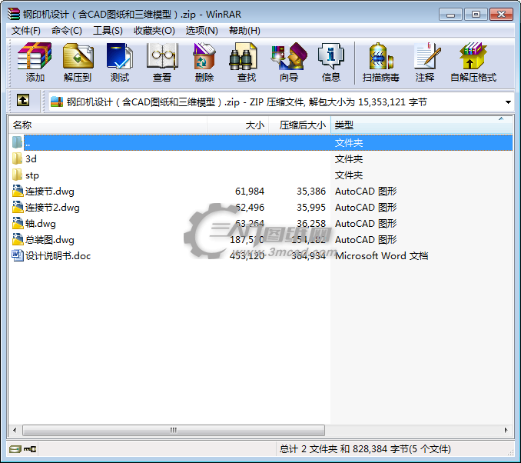
Task: Click the 设计说明书.doc Word icon
Action: pos(17,255)
